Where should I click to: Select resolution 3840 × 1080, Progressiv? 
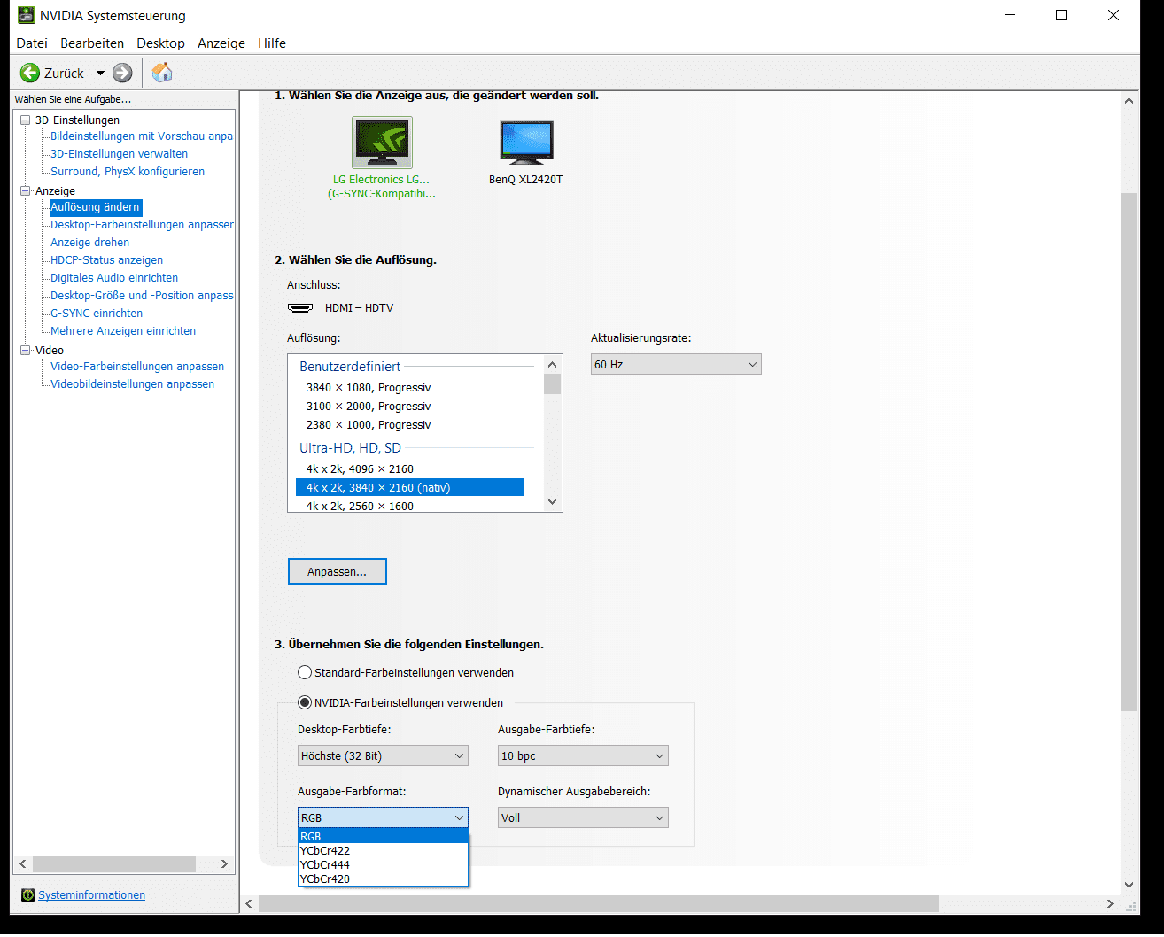pyautogui.click(x=369, y=388)
